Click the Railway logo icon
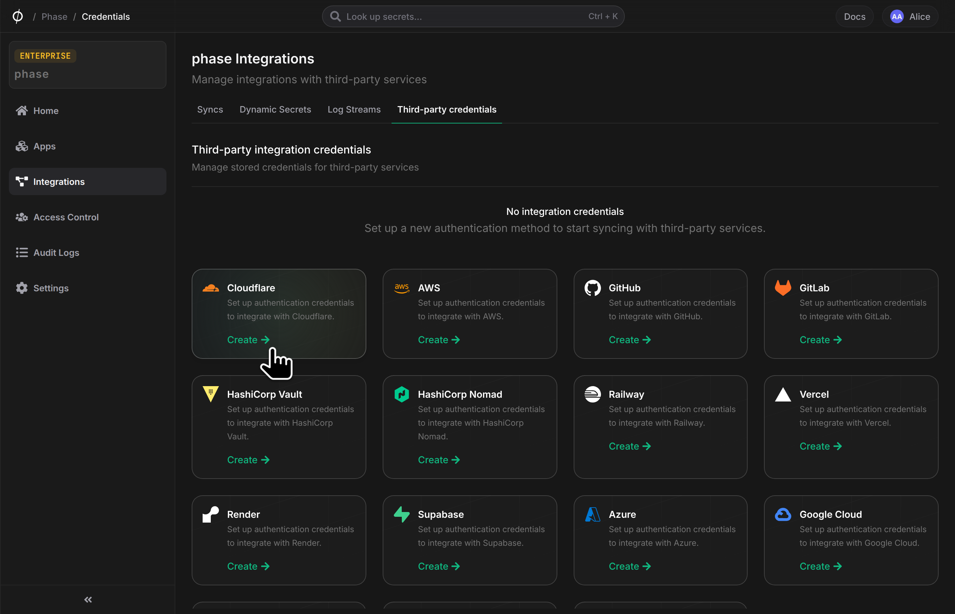 pos(592,394)
